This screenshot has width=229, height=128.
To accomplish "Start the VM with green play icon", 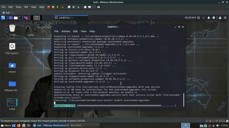I will pyautogui.click(x=58, y=7).
